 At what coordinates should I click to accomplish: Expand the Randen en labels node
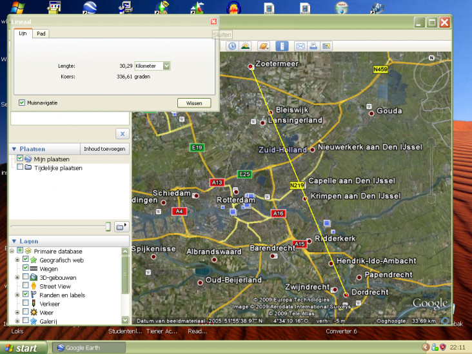pyautogui.click(x=17, y=295)
